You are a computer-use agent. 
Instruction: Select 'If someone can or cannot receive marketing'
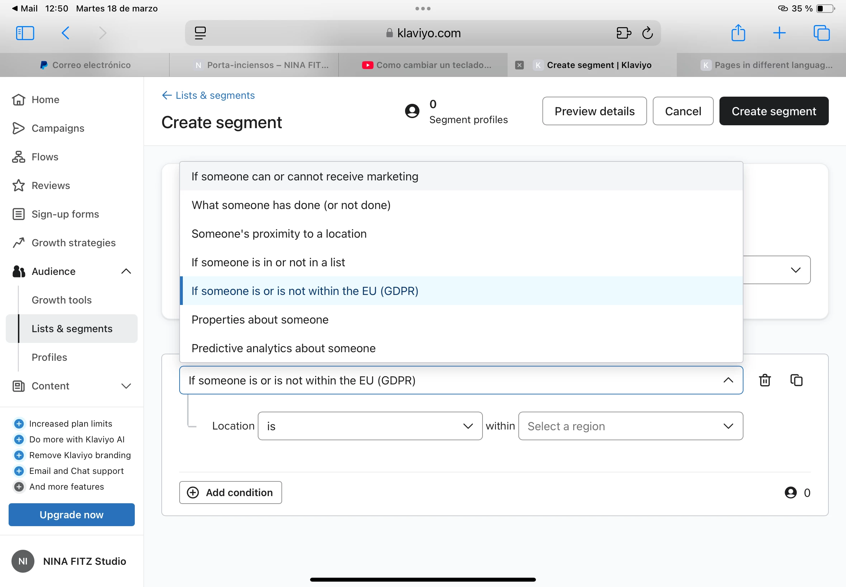461,176
